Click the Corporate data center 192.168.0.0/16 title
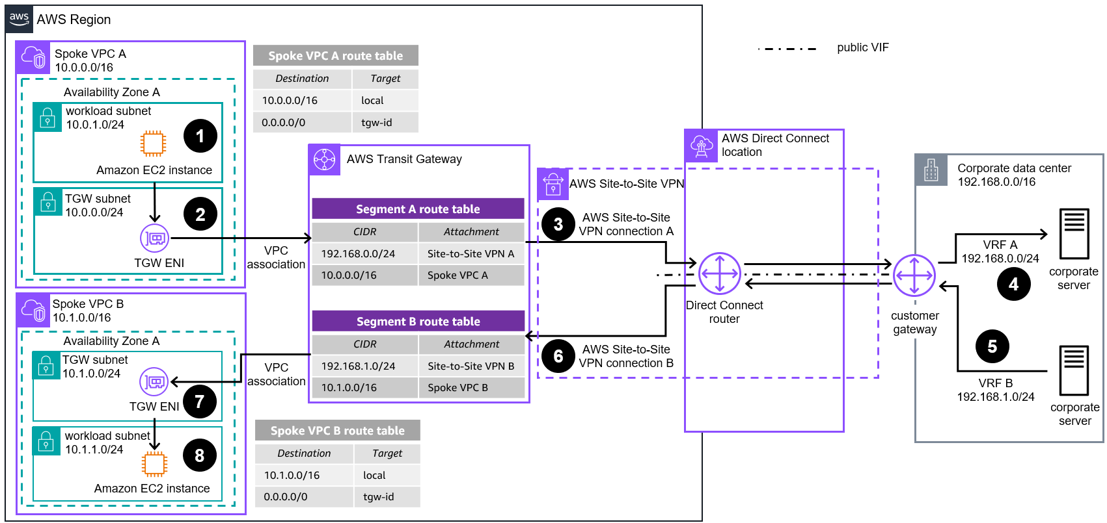Viewport: 1107px width, 523px height. point(1014,175)
